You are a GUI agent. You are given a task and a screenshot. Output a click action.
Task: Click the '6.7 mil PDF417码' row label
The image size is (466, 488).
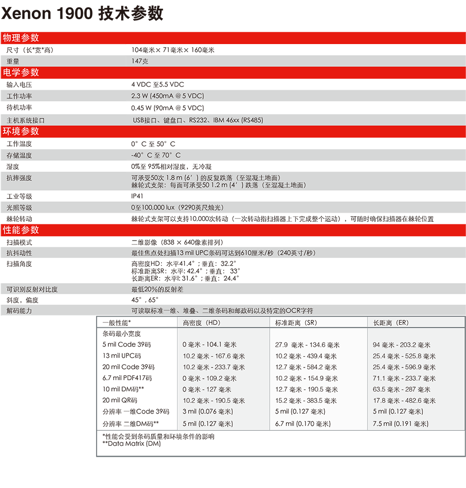[x=127, y=378]
